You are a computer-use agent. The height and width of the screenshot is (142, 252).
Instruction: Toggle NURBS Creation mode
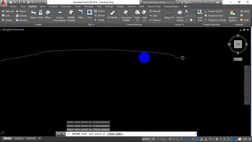(x=71, y=16)
